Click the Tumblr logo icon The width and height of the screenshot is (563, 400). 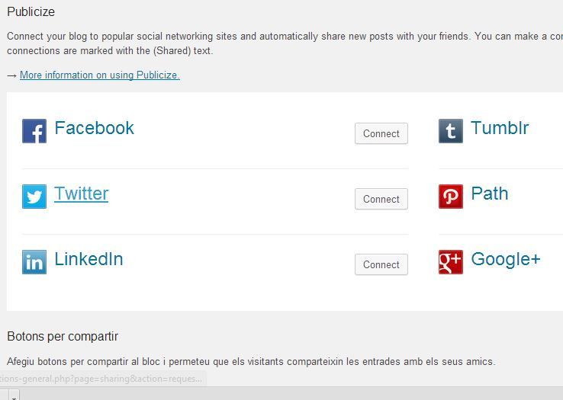coord(451,131)
